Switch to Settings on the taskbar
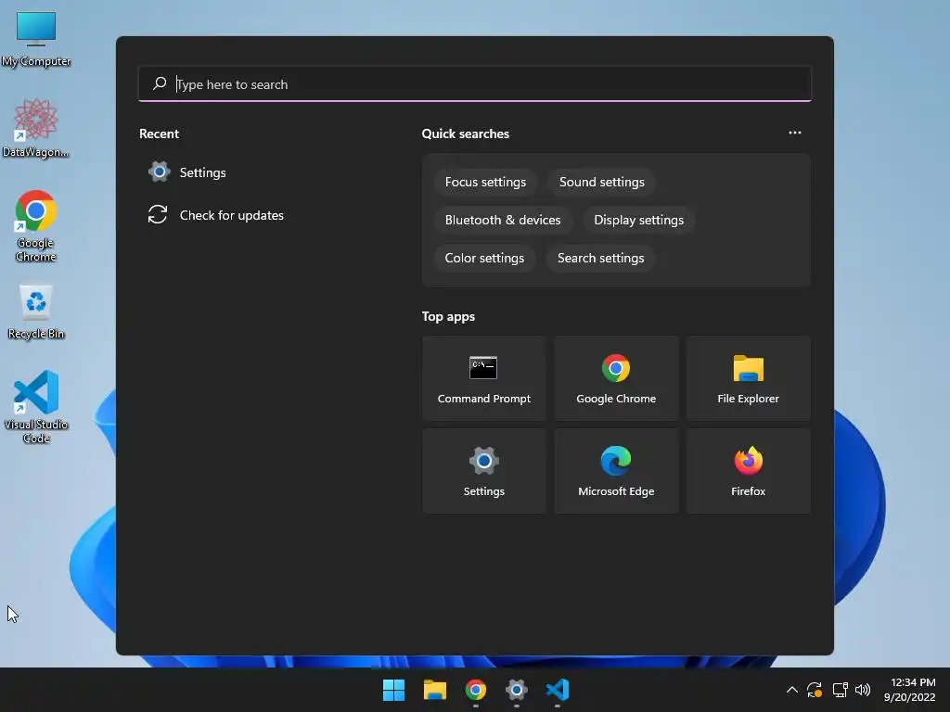Screen dimensions: 950x712 tap(516, 690)
